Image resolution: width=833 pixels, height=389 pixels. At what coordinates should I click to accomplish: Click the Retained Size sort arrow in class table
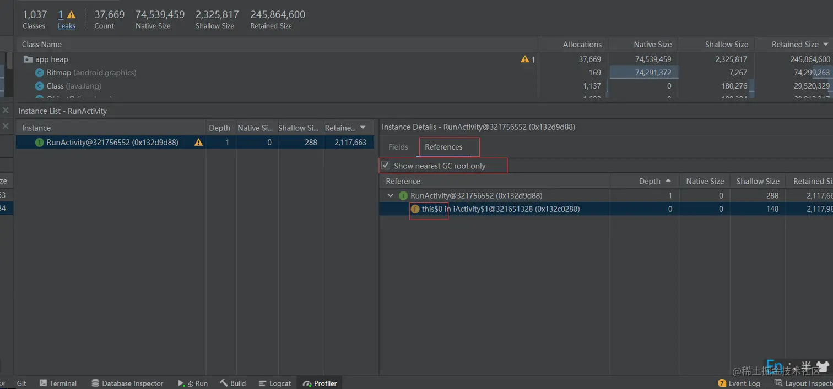click(825, 45)
